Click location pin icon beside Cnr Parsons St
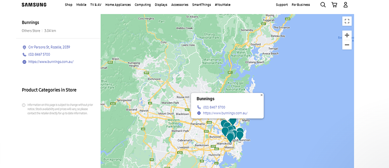 (x=24, y=47)
